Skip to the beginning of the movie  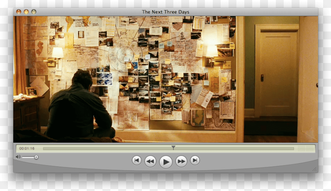tap(137, 160)
